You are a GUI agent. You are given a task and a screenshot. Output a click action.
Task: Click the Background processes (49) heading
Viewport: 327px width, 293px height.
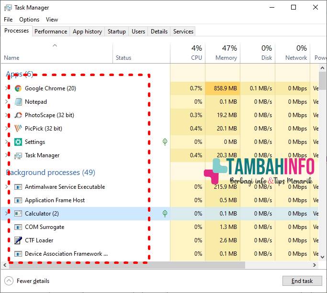click(x=50, y=173)
